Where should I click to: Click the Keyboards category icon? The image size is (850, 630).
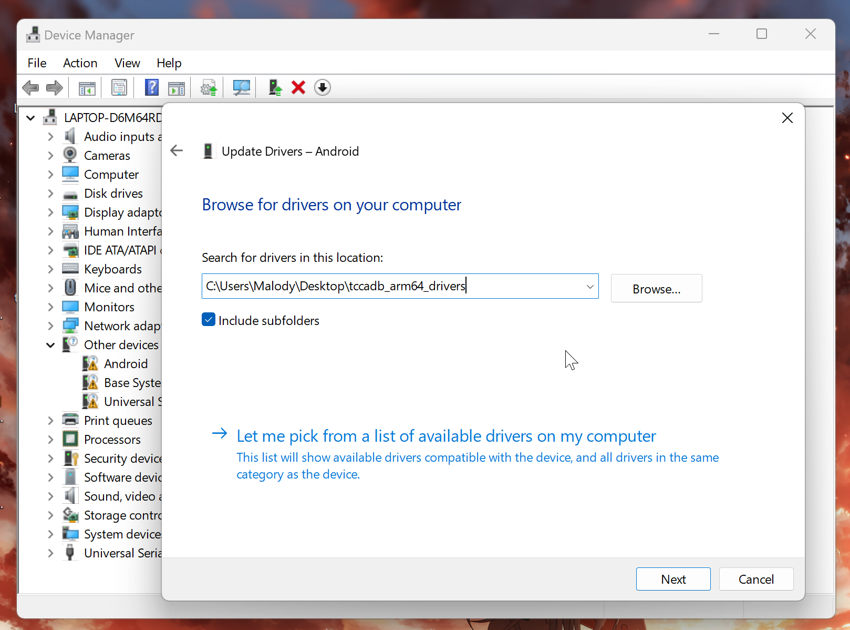coord(70,269)
